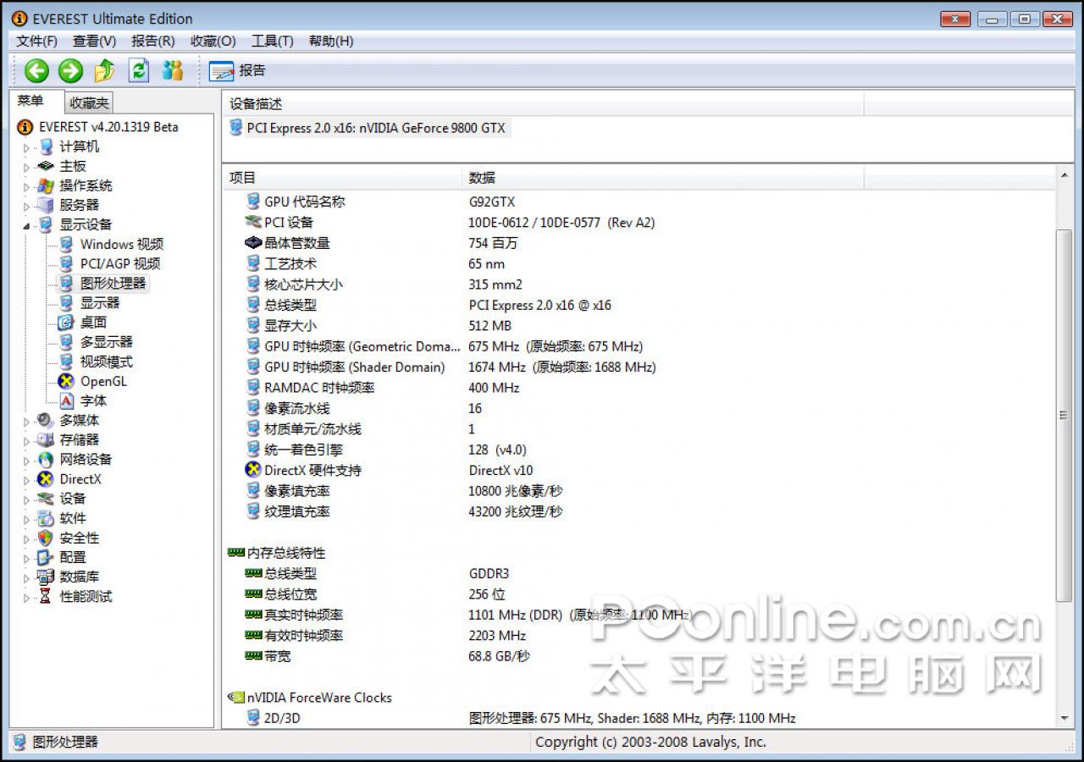Viewport: 1084px width, 762px height.
Task: Go up one level with folder arrow icon
Action: [x=104, y=71]
